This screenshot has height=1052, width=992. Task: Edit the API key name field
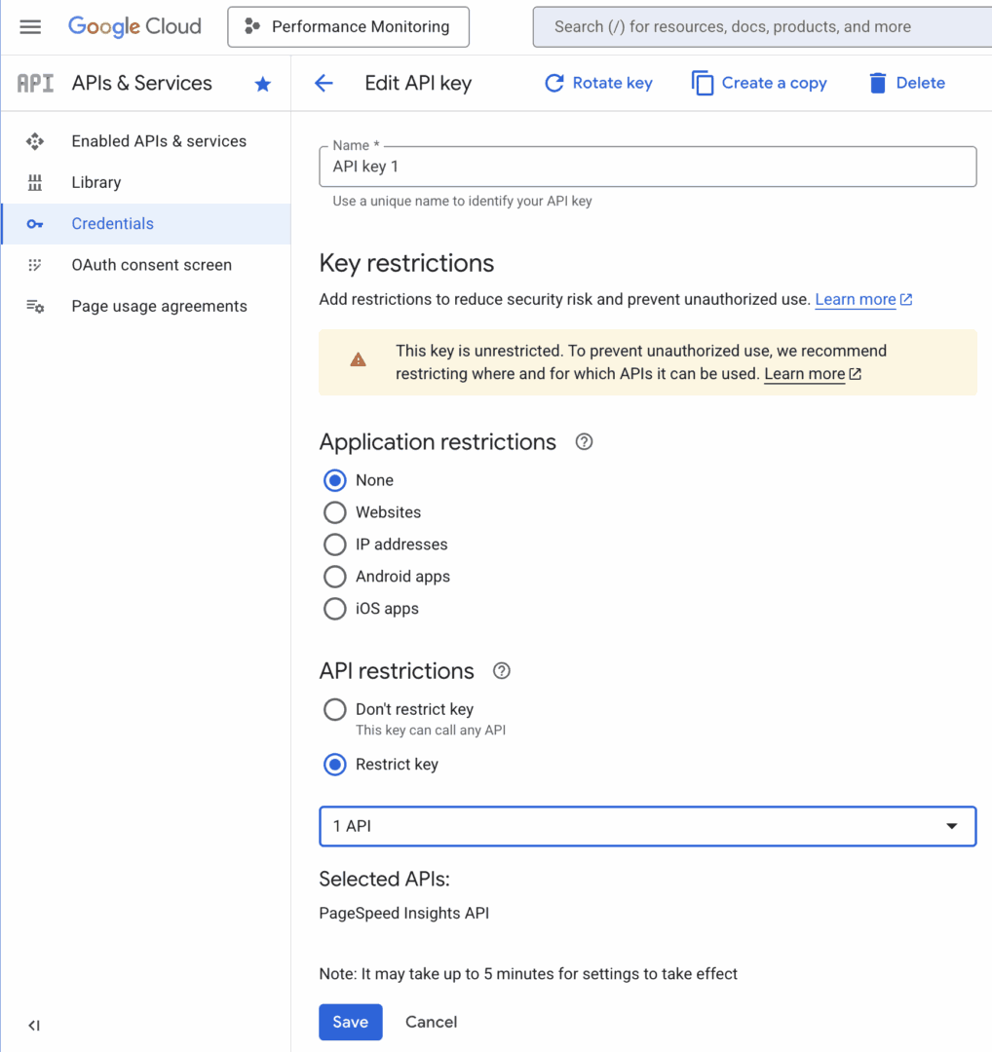[x=646, y=166]
